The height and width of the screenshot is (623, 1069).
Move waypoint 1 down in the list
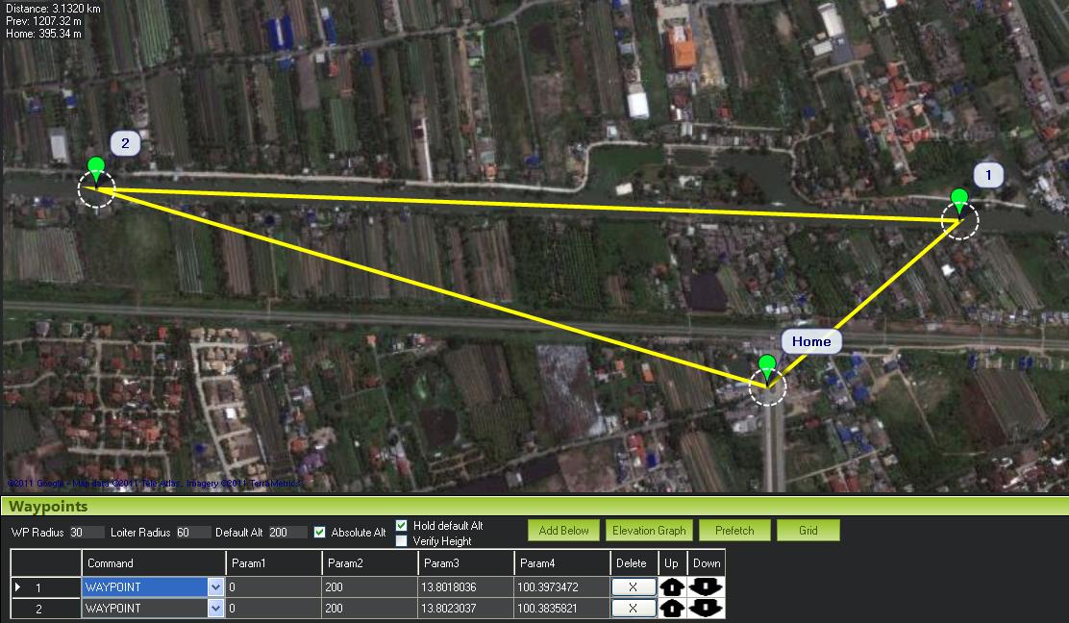[x=707, y=586]
